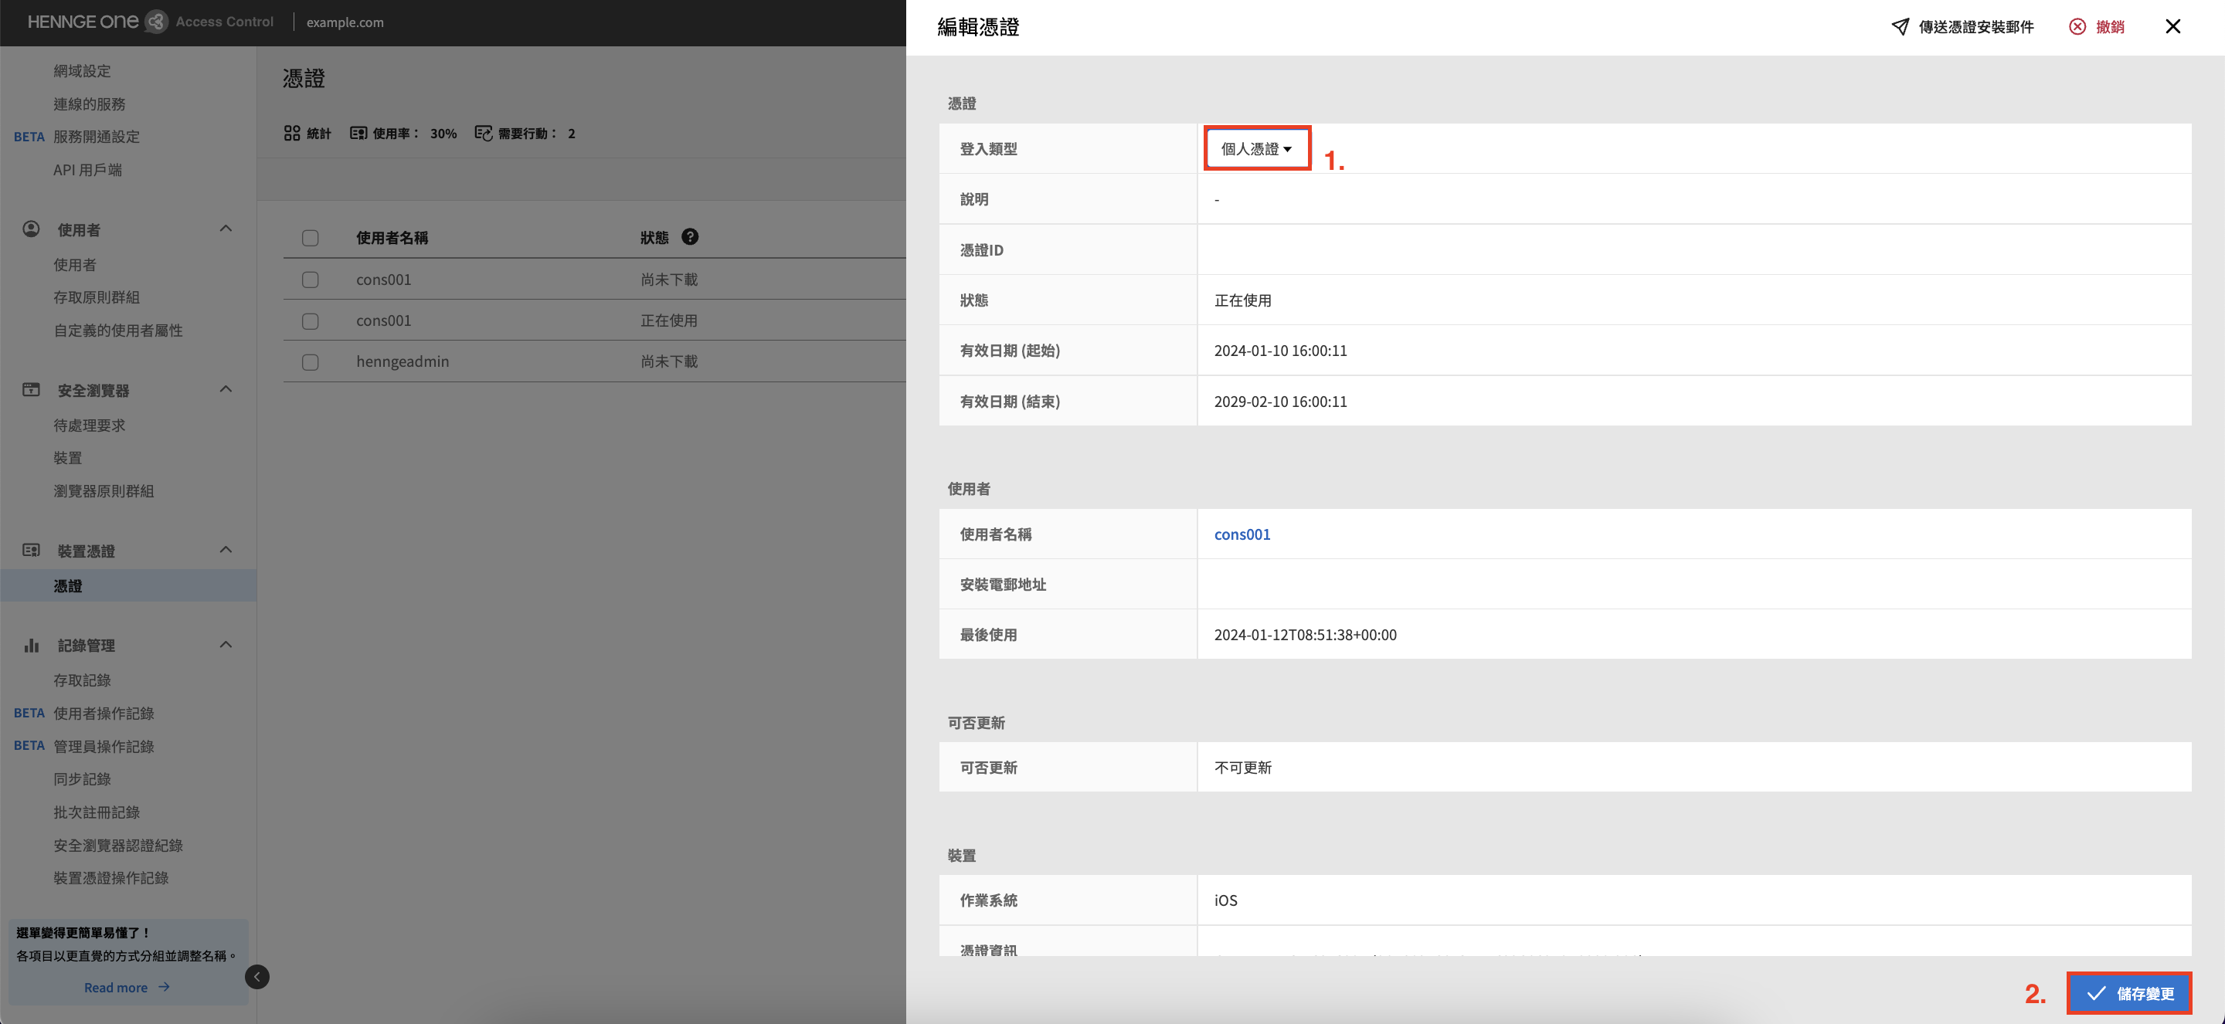Screen dimensions: 2225x1024
Task: Collapse the 安全瀏覽器 sidebar section
Action: 226,389
